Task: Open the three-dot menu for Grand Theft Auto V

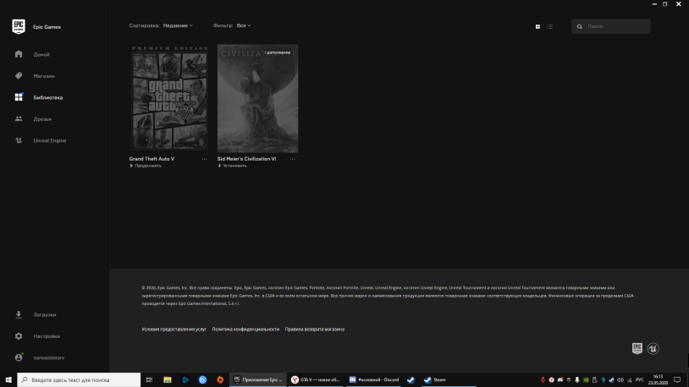Action: click(204, 159)
